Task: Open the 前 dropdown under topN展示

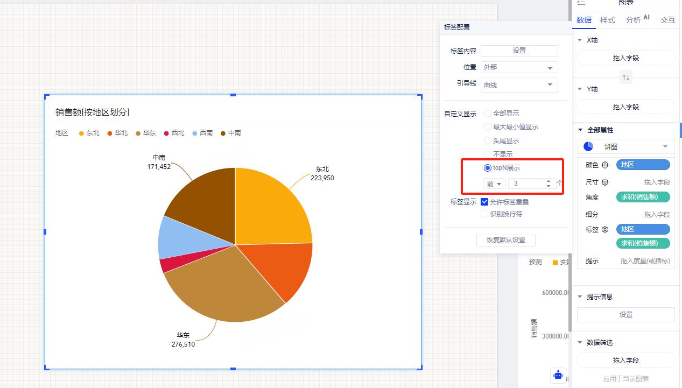Action: (x=494, y=184)
